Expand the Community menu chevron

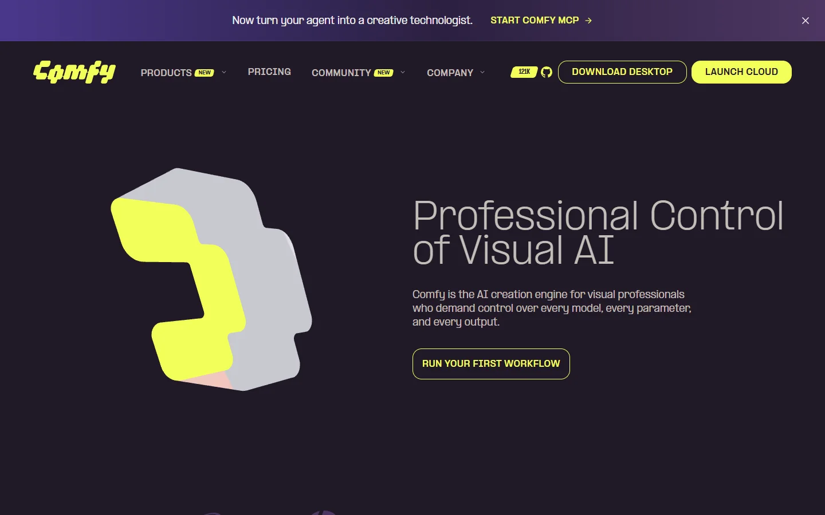tap(403, 72)
